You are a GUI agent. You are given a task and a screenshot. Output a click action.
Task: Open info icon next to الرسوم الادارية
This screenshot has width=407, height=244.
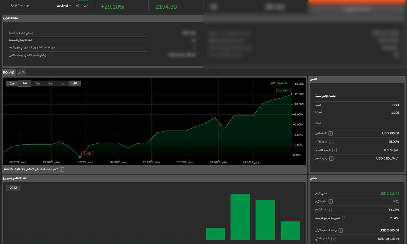[x=335, y=150]
